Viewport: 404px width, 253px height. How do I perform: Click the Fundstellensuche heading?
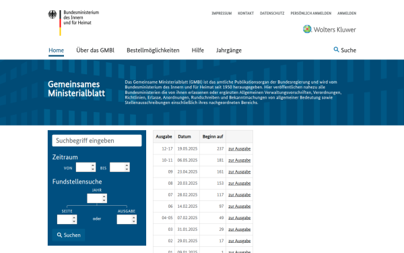(x=77, y=181)
